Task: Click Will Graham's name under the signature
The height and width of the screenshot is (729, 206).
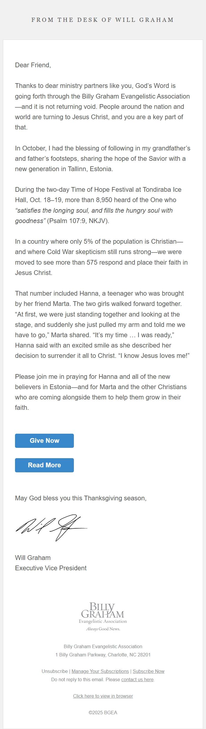Action: (x=33, y=558)
